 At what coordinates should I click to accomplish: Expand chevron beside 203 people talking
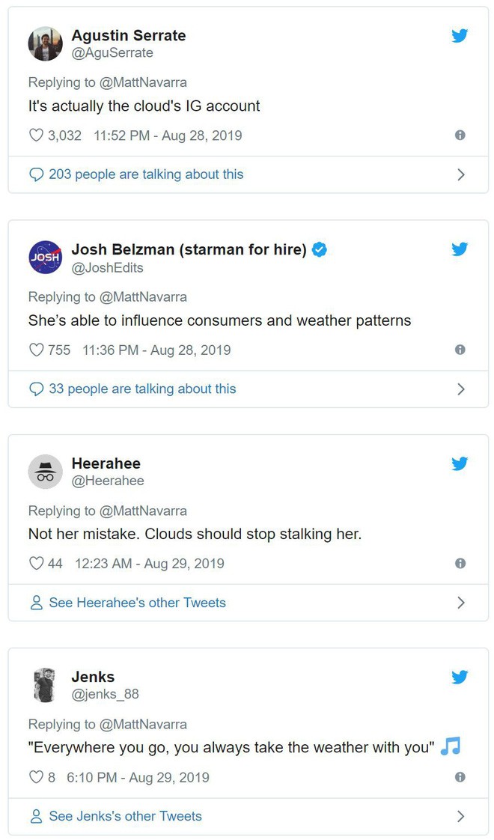click(x=461, y=174)
